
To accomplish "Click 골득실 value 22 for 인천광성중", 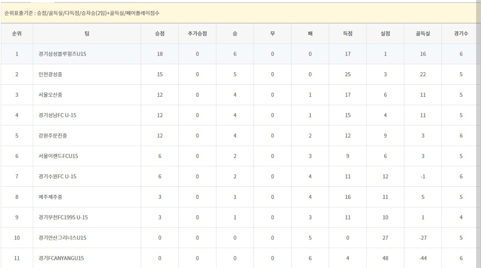I will pos(423,74).
